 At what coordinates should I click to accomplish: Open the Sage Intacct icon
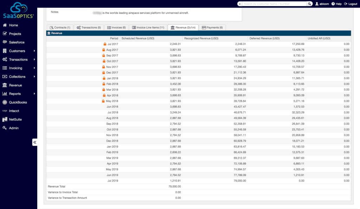5,111
